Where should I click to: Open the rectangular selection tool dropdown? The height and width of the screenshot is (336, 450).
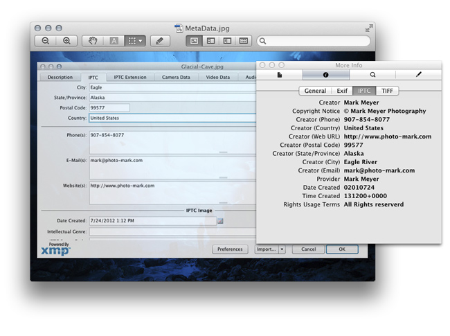141,41
